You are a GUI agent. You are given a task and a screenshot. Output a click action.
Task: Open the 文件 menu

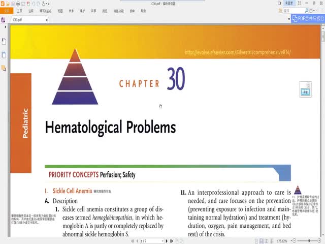6,10
